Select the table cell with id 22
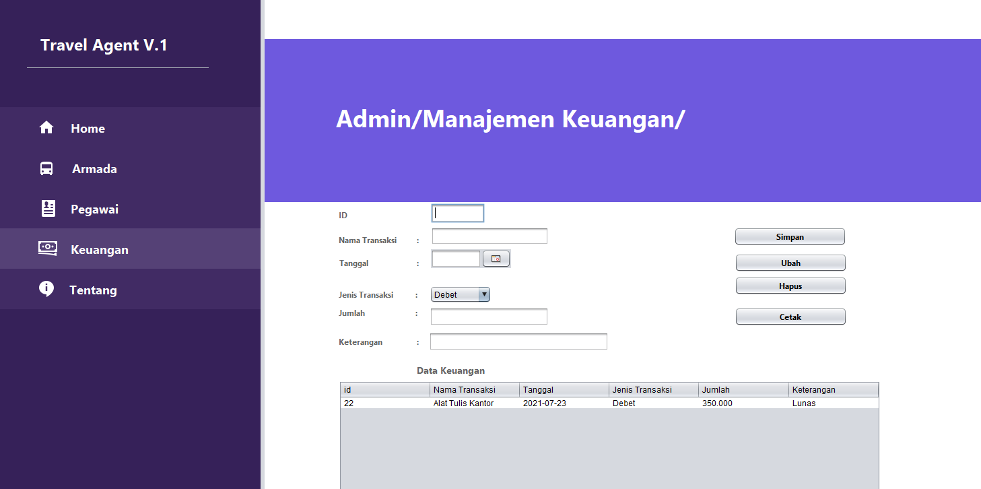The height and width of the screenshot is (489, 981). (385, 403)
